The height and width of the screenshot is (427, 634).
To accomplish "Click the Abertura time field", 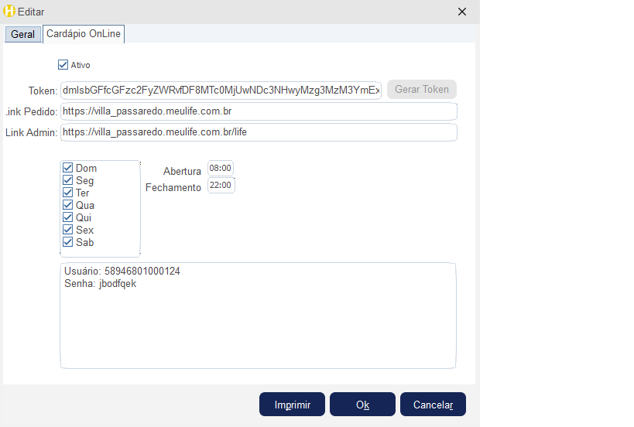I will click(x=221, y=169).
